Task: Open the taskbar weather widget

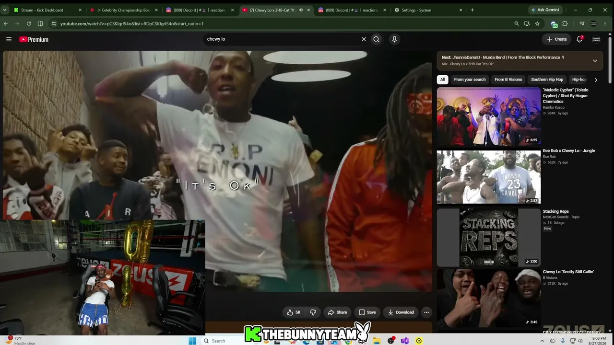Action: pos(19,341)
